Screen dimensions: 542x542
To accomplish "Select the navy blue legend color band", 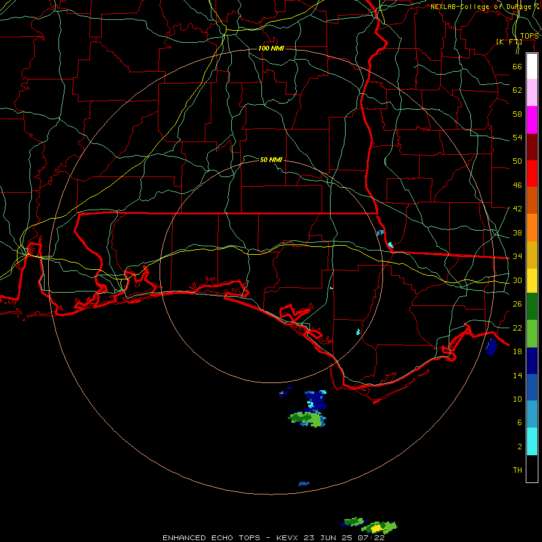I will click(532, 361).
